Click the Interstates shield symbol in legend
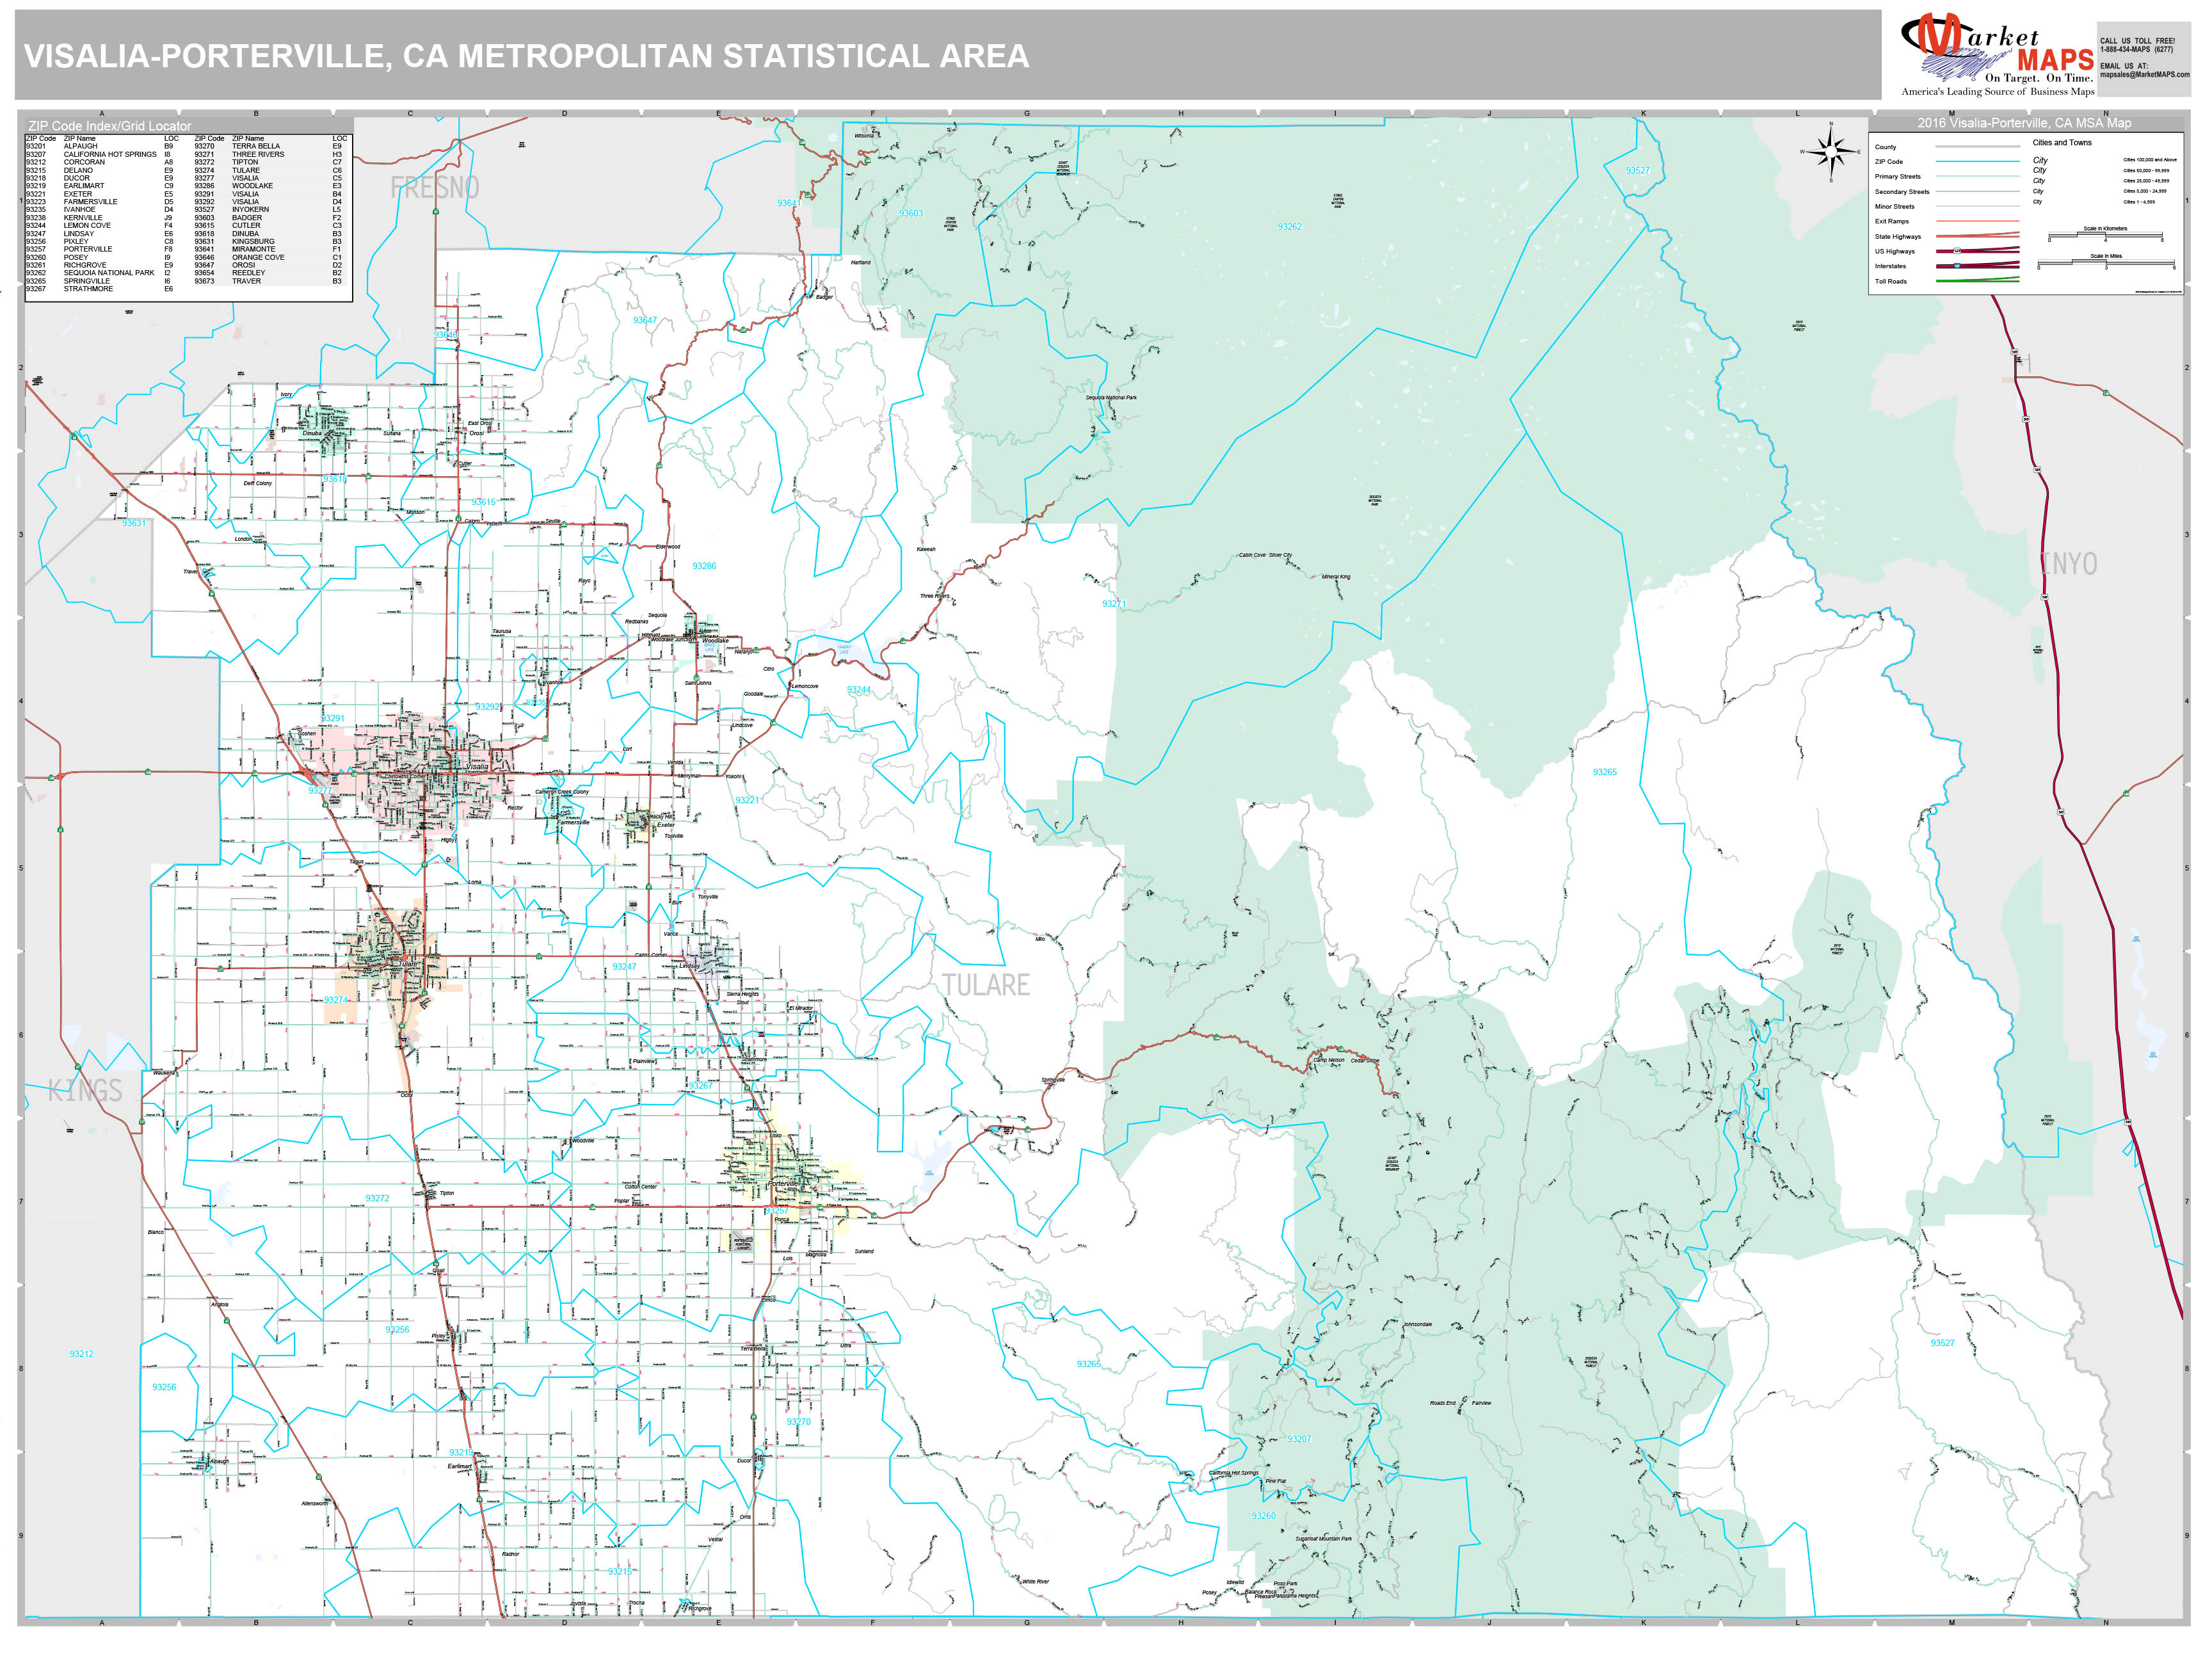The height and width of the screenshot is (1659, 2212). coord(1957,266)
